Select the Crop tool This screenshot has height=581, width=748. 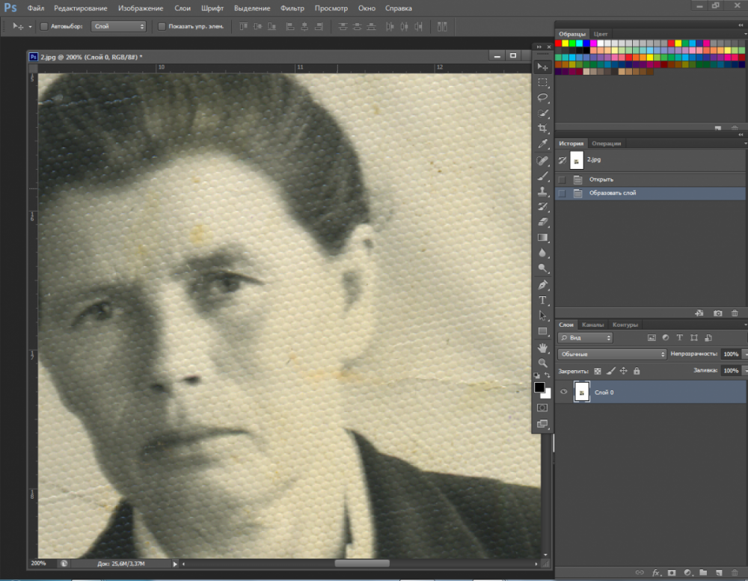543,129
